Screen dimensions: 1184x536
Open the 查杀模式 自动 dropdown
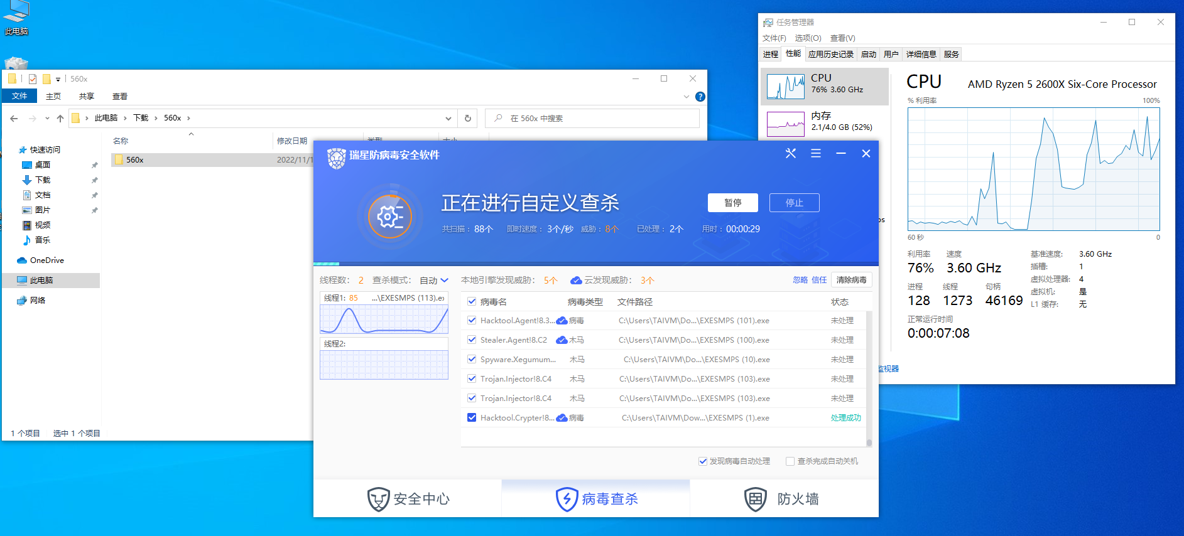point(434,281)
